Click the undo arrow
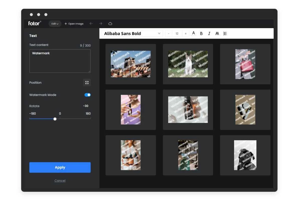Screen dimensions: 301x201 tap(91, 23)
